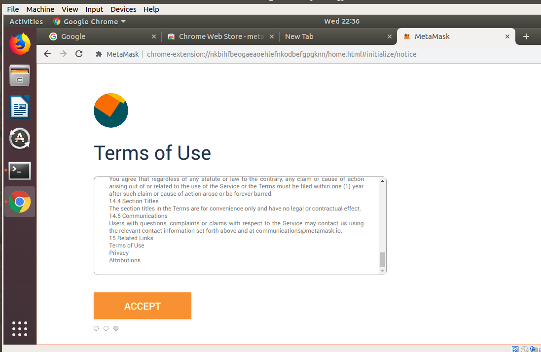Select the second page indicator dot
Viewport: 541px width, 352px height.
(x=106, y=328)
